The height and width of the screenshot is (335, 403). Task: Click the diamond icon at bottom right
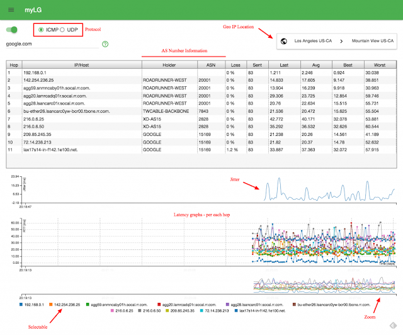pyautogui.click(x=393, y=326)
